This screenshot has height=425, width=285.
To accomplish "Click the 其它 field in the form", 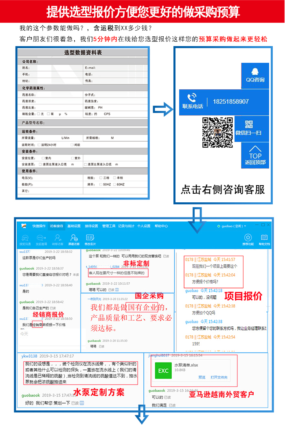I will 51,191.
